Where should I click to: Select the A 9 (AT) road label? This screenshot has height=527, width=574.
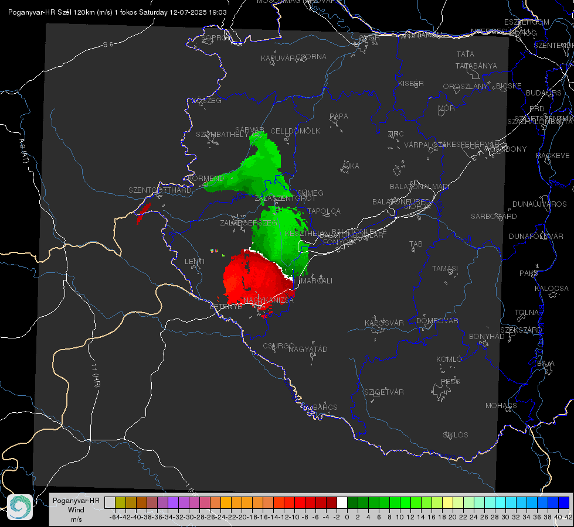click(x=23, y=151)
